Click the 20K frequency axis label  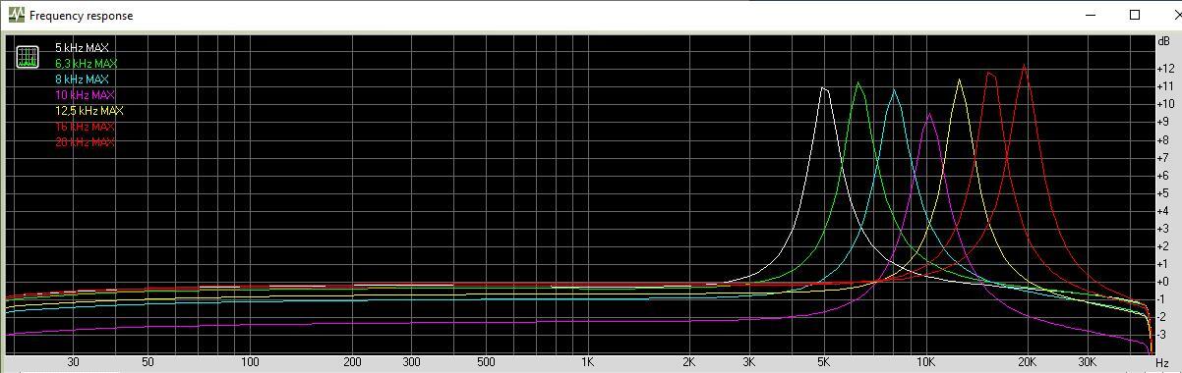[x=1027, y=362]
